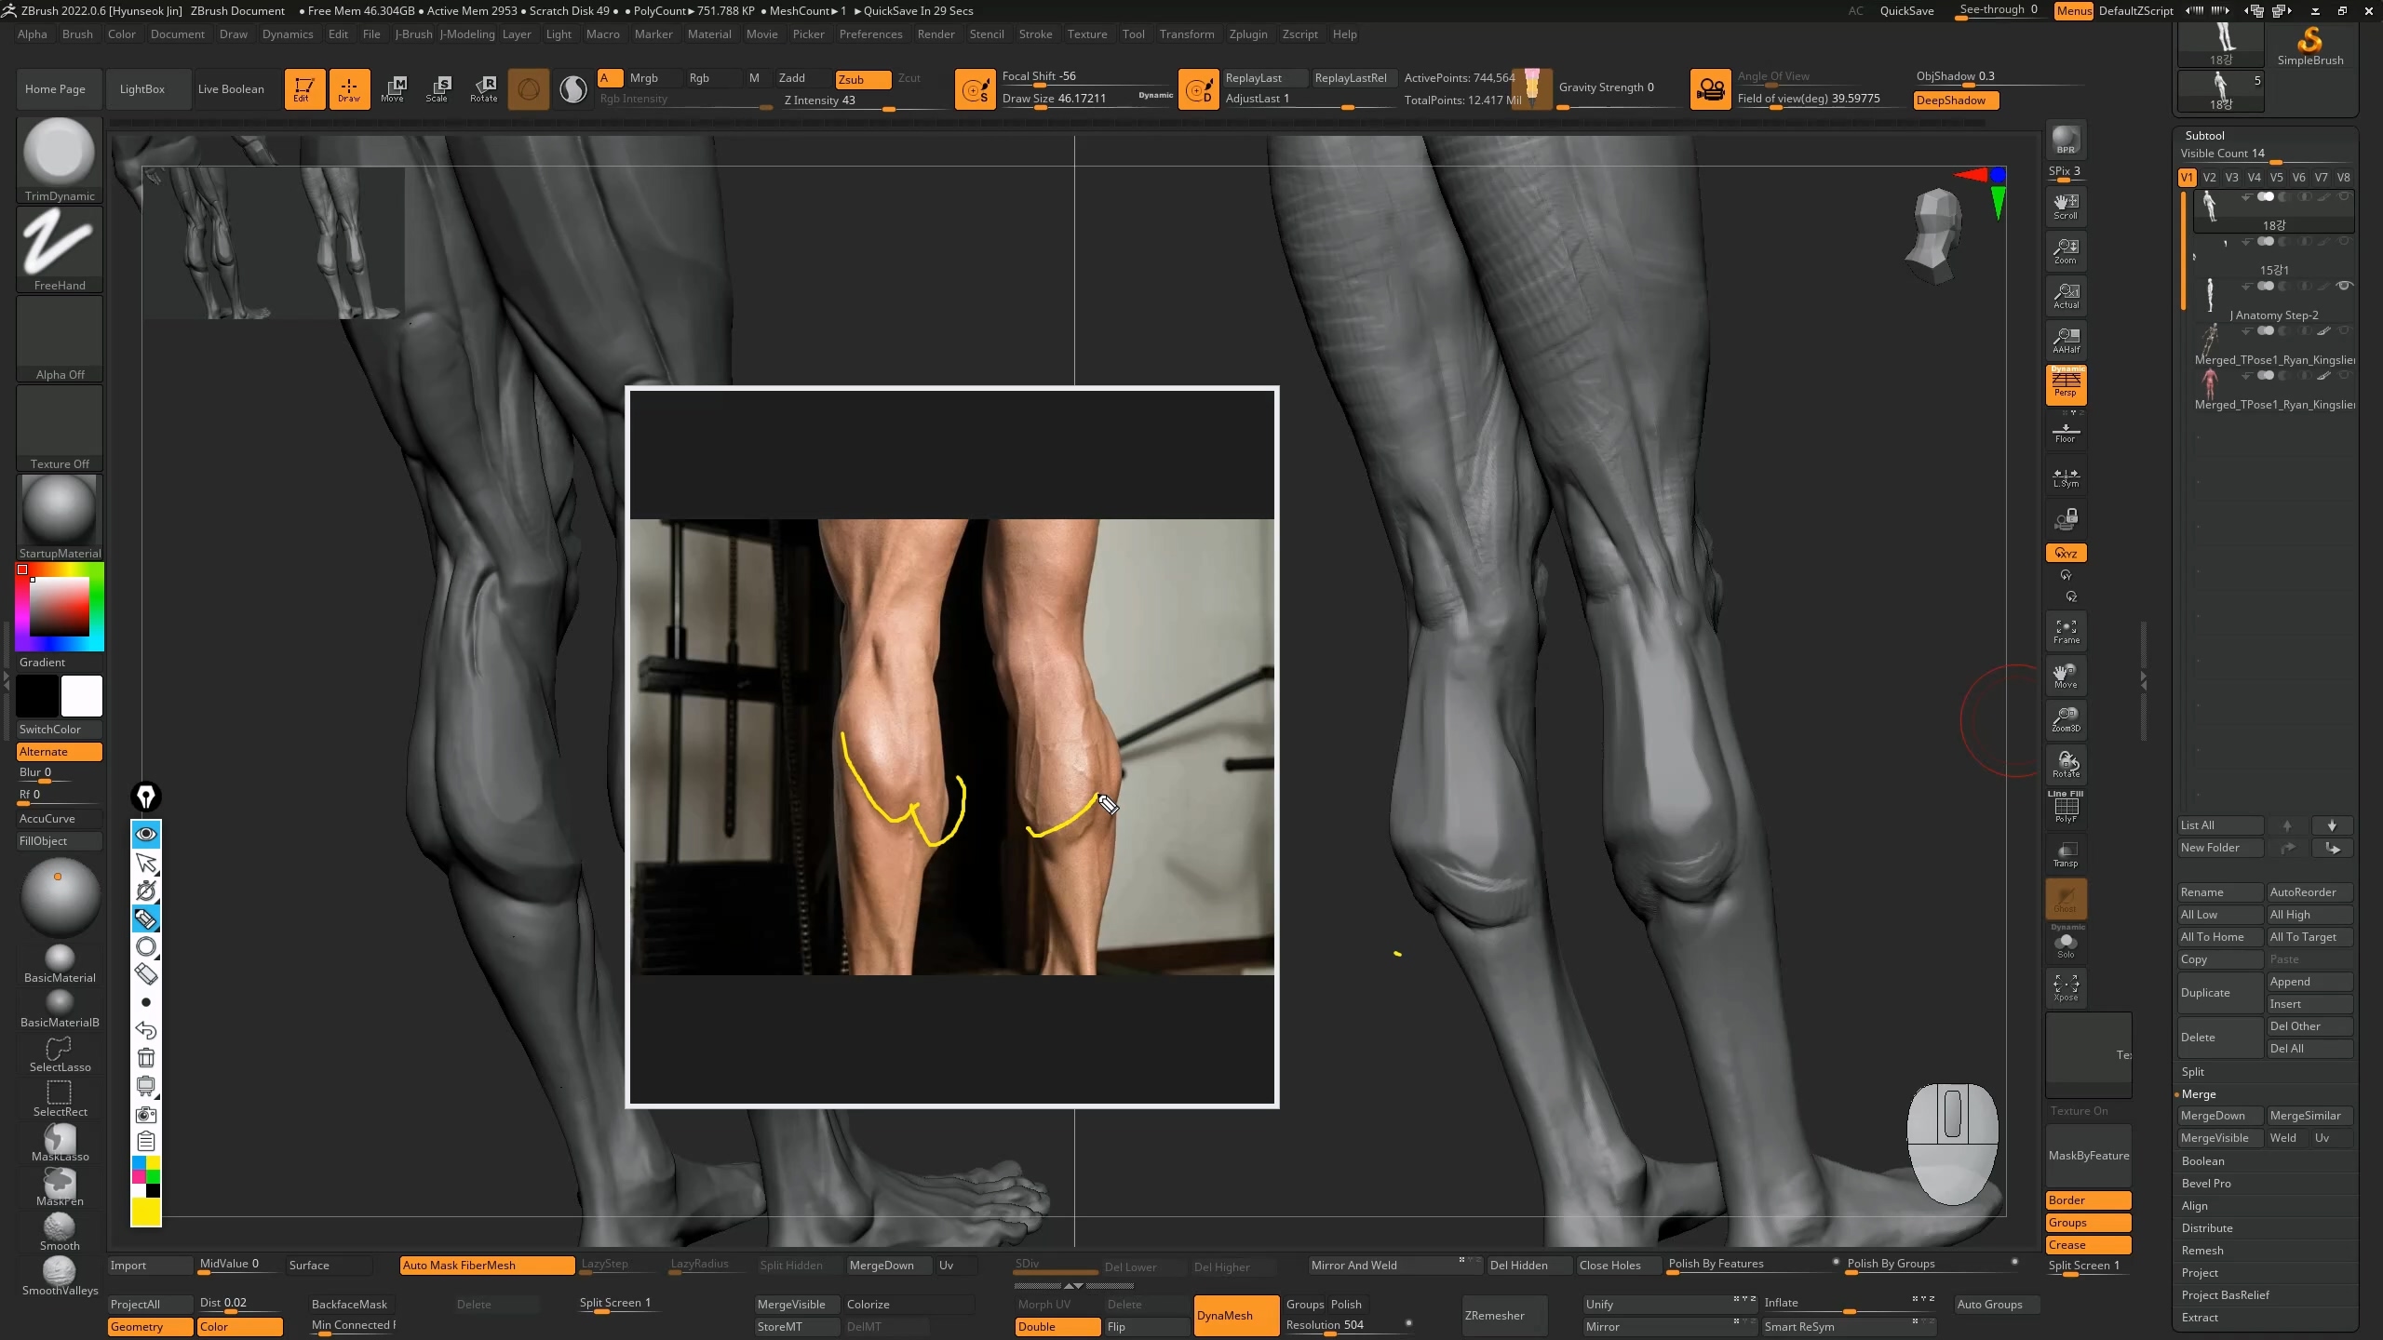This screenshot has width=2383, height=1340.
Task: Turn off Zsub mode
Action: 862,79
